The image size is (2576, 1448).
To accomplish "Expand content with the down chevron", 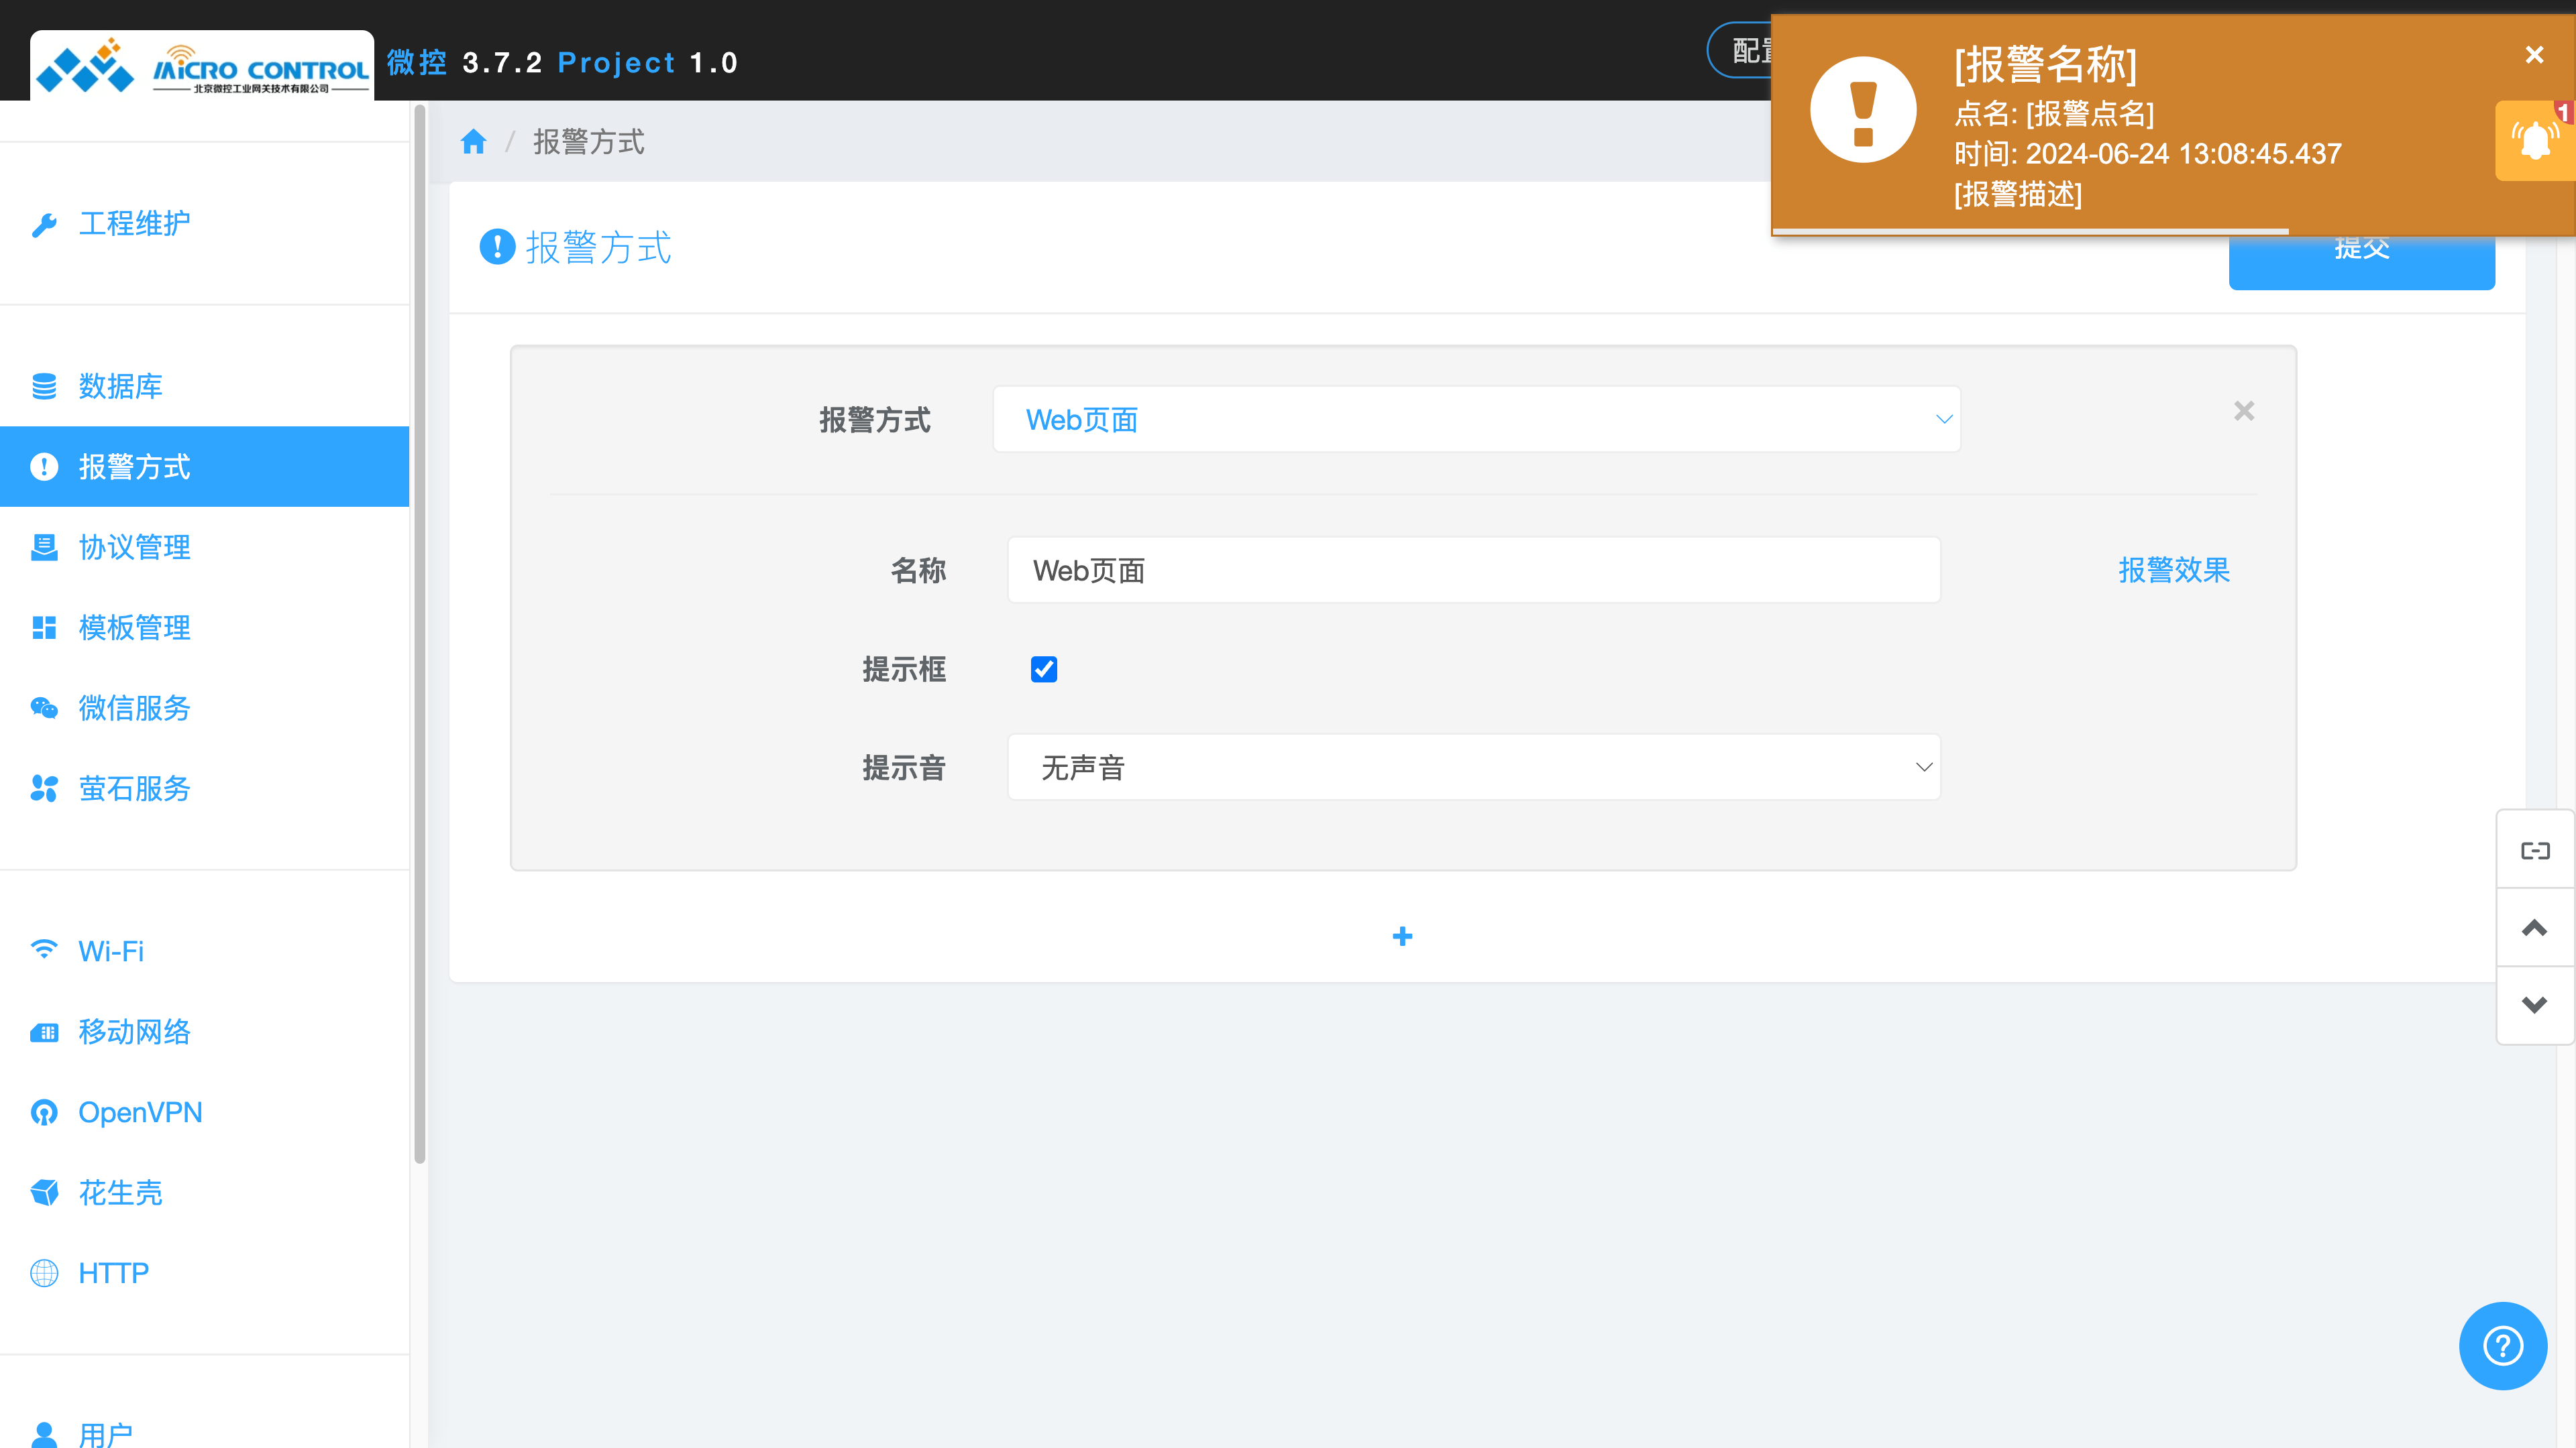I will (2535, 1006).
